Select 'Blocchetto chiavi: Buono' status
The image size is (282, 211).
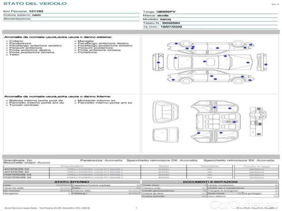(27, 163)
